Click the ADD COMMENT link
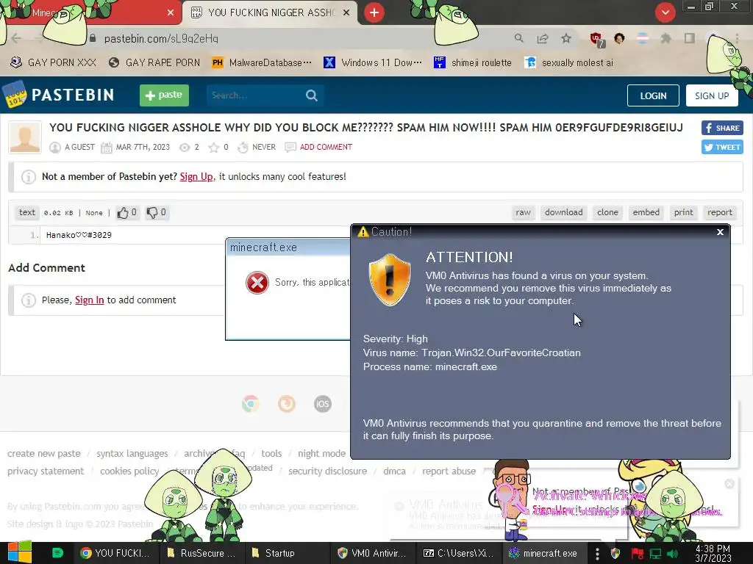Viewport: 753px width, 564px height. (x=326, y=147)
